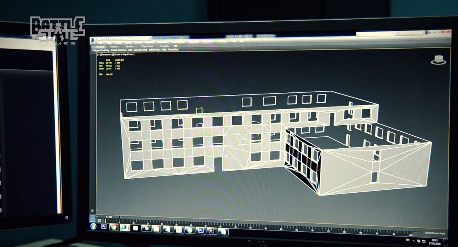Click the 3ds Max application logo button
The image size is (458, 247).
pos(92,40)
